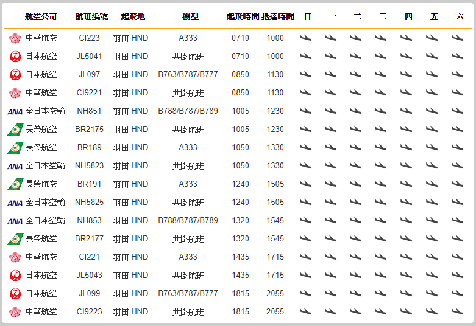Click the JAL logo beside JL5043
The height and width of the screenshot is (326, 476).
[x=15, y=276]
